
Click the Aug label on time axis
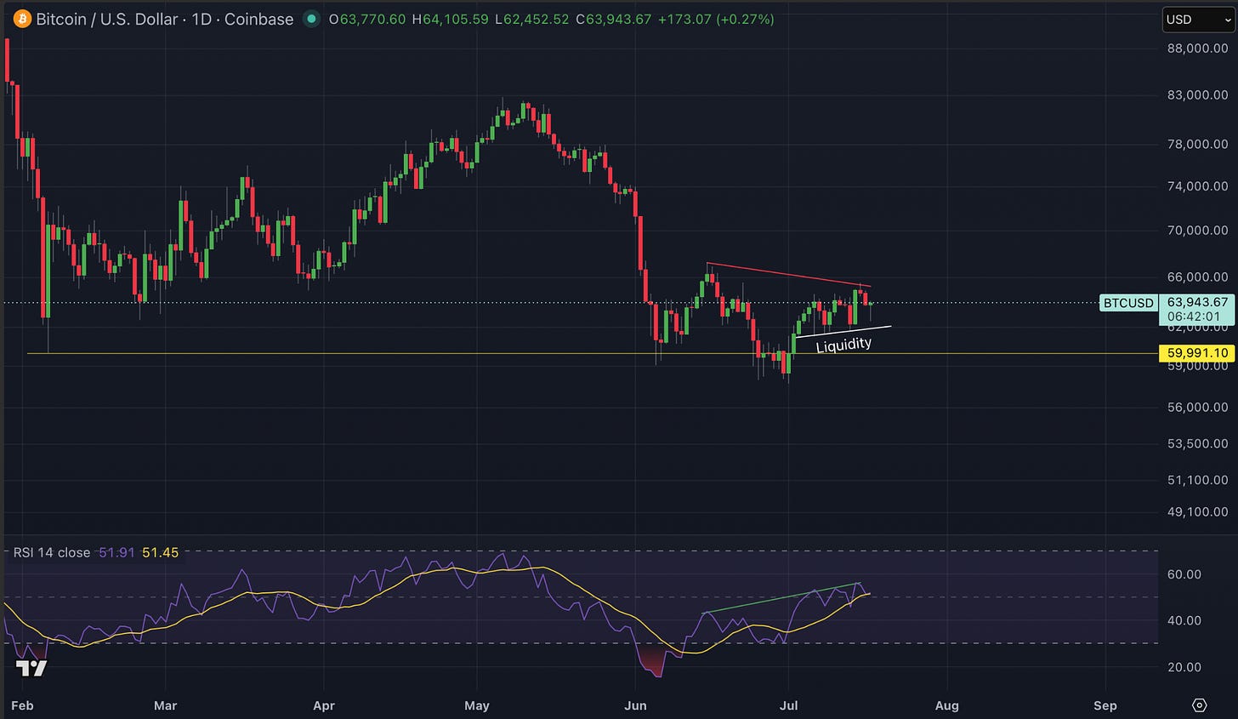946,705
